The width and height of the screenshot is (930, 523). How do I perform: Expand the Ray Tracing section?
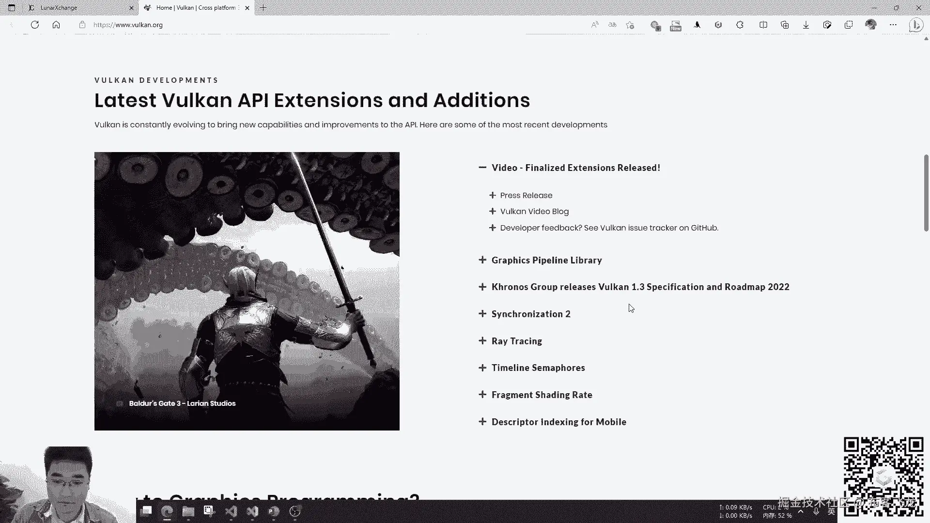[516, 341]
